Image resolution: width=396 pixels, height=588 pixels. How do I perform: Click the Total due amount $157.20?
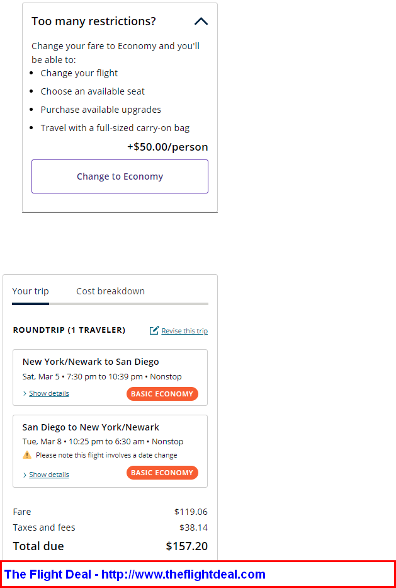186,546
